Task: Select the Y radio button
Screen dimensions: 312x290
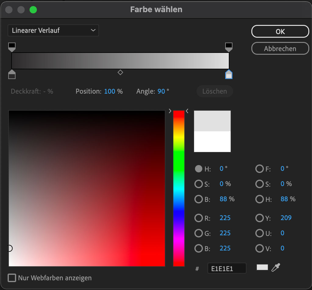Action: (x=259, y=218)
